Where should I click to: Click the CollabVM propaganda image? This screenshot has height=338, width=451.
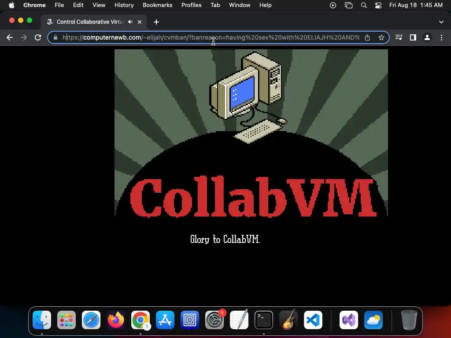click(x=251, y=132)
